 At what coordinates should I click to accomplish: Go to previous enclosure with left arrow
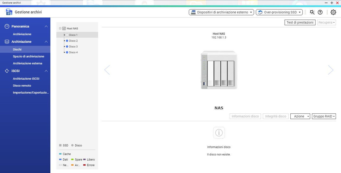107,70
